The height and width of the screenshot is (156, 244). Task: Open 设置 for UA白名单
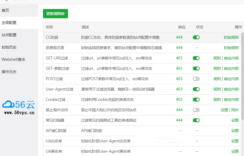pos(235,141)
